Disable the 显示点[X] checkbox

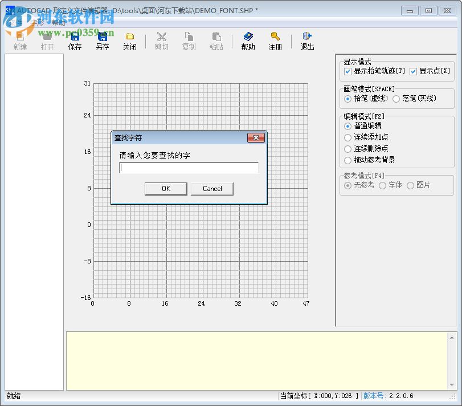414,71
